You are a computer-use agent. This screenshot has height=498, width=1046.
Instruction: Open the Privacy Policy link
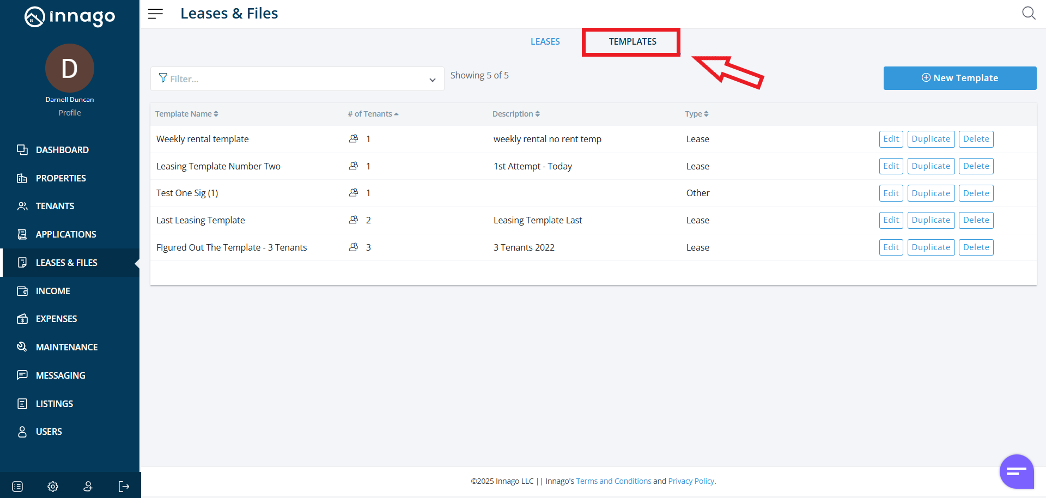[x=691, y=481]
